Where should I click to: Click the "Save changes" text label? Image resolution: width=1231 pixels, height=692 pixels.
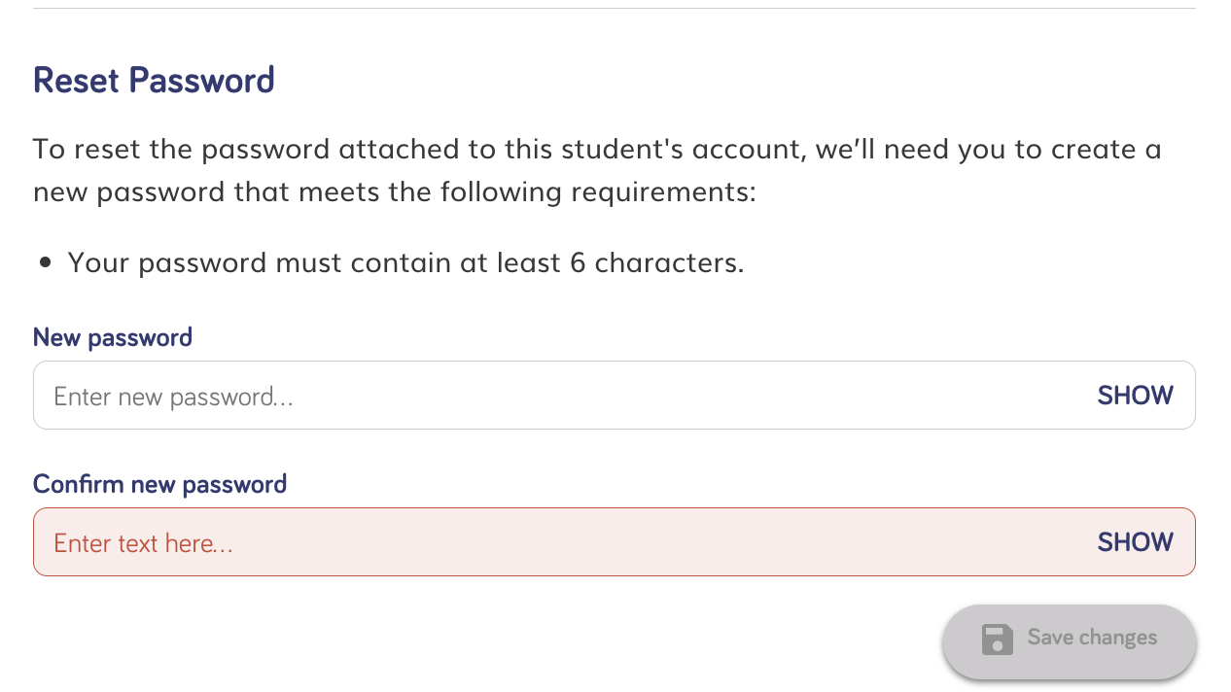pyautogui.click(x=1092, y=638)
